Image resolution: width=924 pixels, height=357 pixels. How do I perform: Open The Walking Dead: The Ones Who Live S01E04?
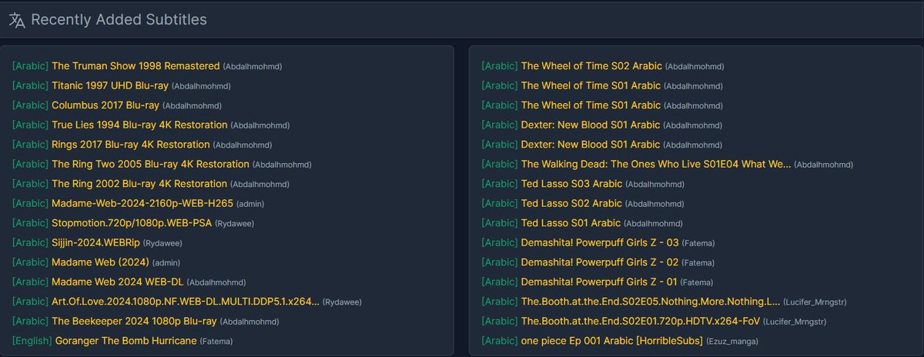coord(656,164)
